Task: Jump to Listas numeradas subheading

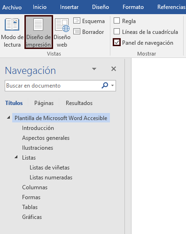Action: coord(51,178)
